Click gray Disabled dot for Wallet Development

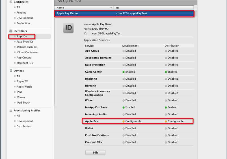click(x=124, y=128)
